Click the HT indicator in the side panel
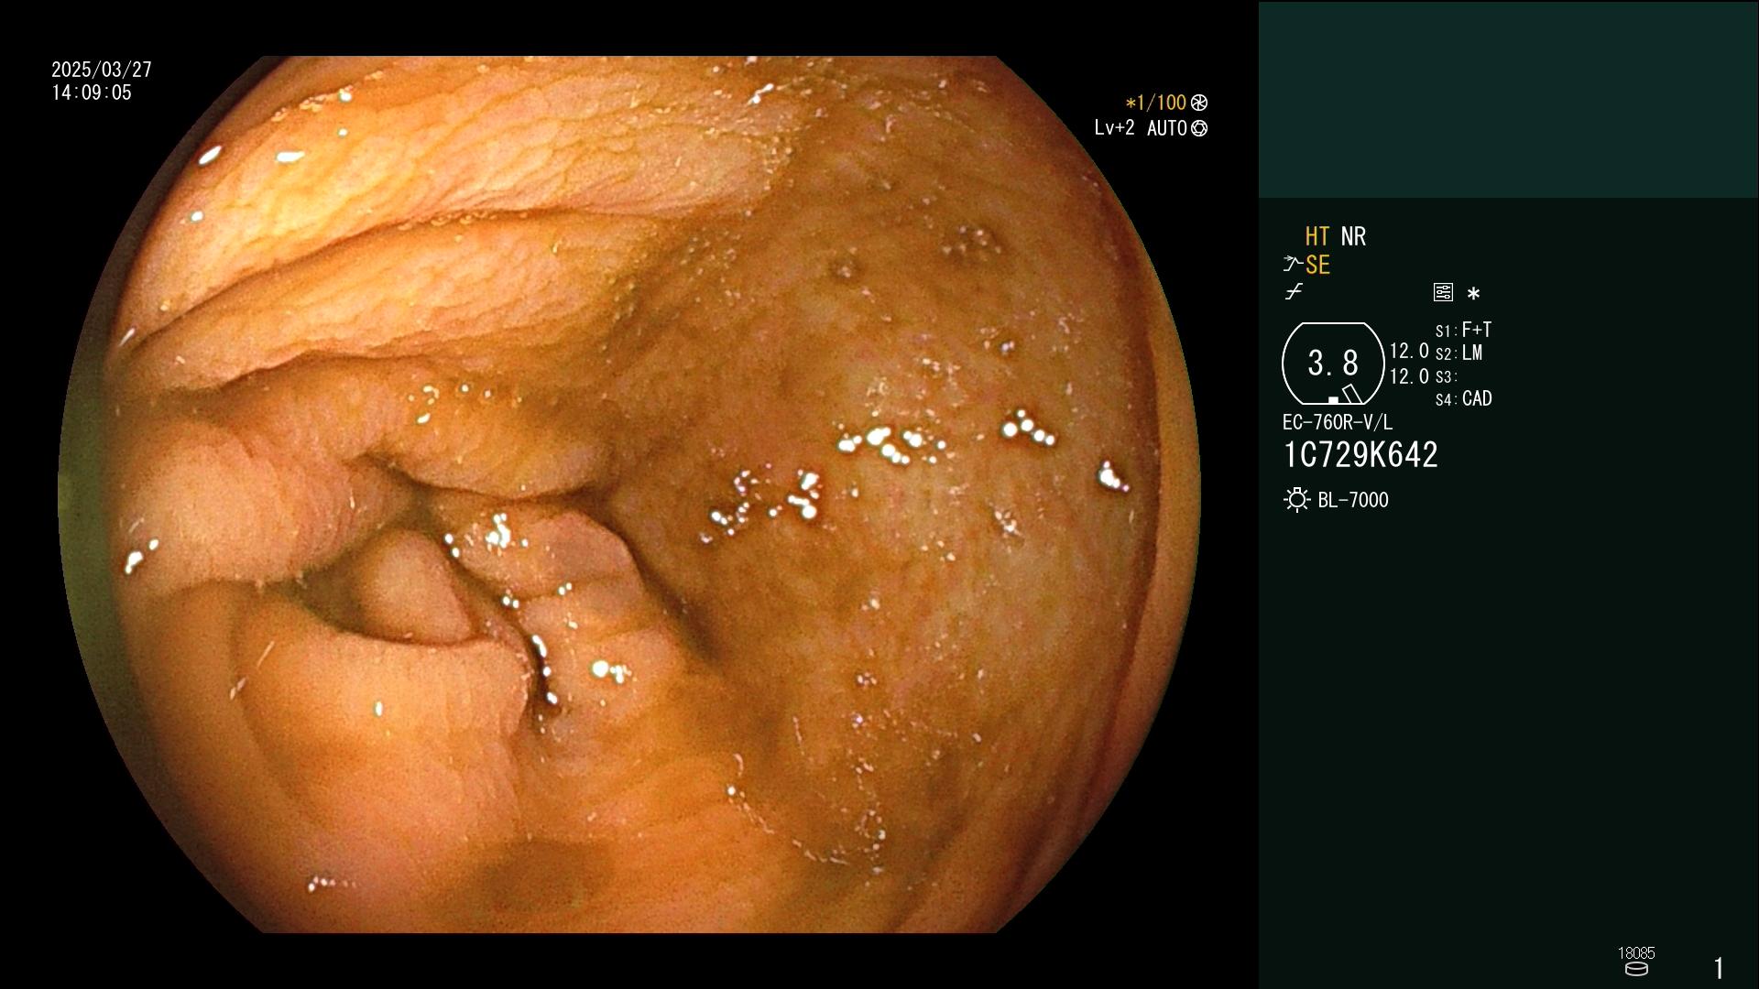This screenshot has width=1759, height=989. (x=1317, y=236)
